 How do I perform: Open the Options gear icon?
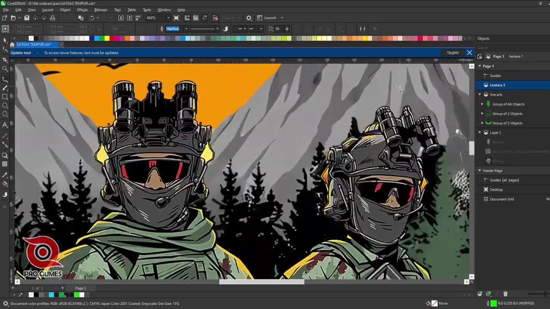[249, 18]
